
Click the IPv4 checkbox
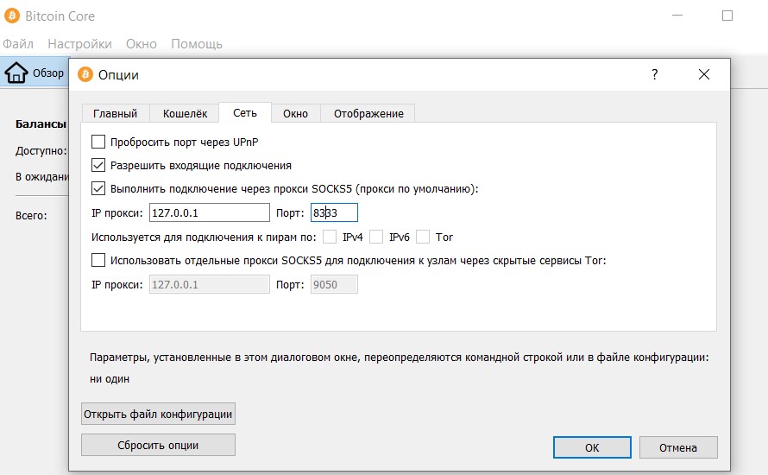(x=330, y=237)
